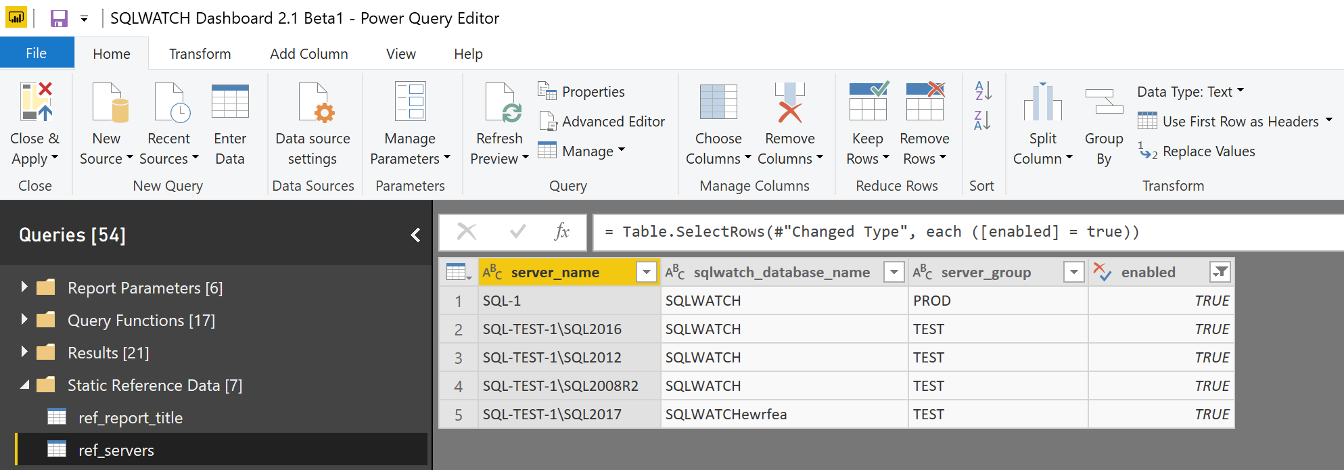Click Manage Parameters icon

click(x=410, y=101)
